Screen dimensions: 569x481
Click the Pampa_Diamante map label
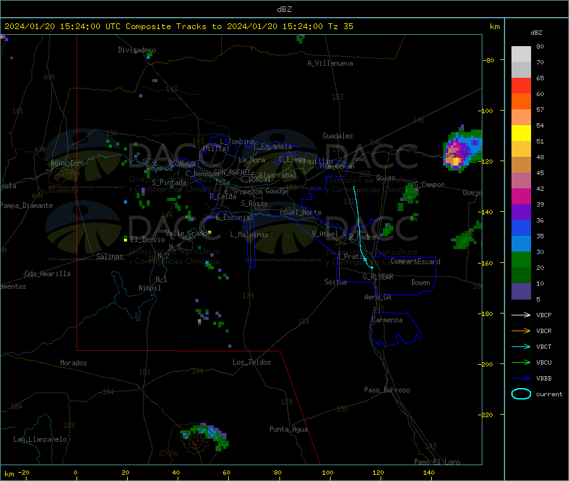pyautogui.click(x=27, y=205)
